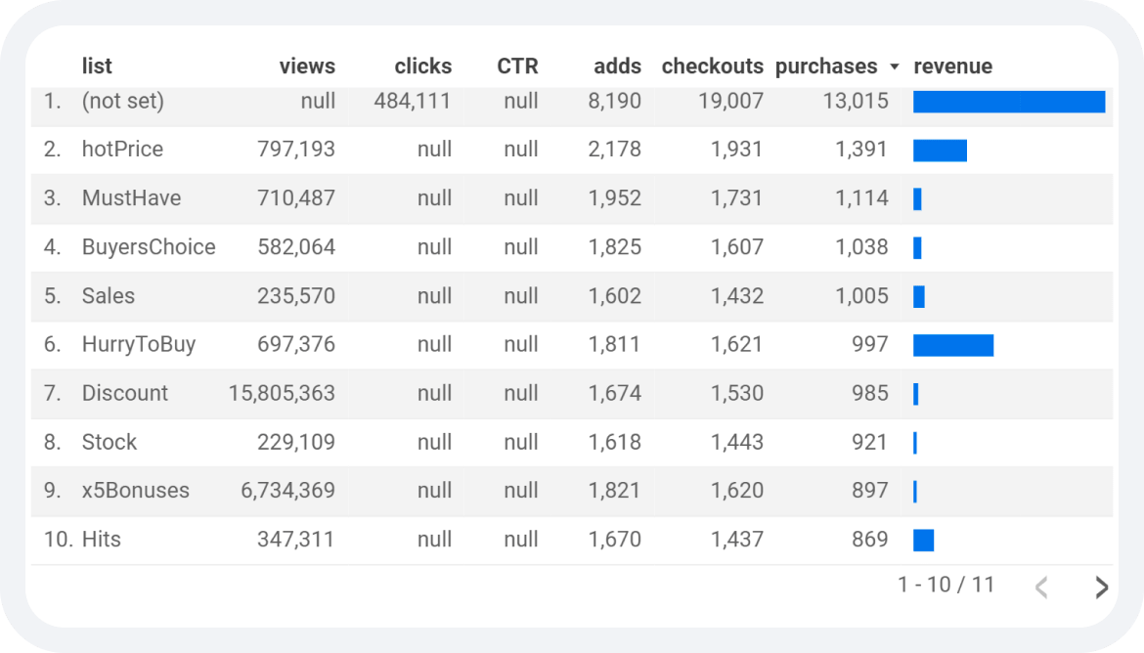Sort by the adds column header
Viewport: 1144px width, 653px height.
(x=617, y=66)
